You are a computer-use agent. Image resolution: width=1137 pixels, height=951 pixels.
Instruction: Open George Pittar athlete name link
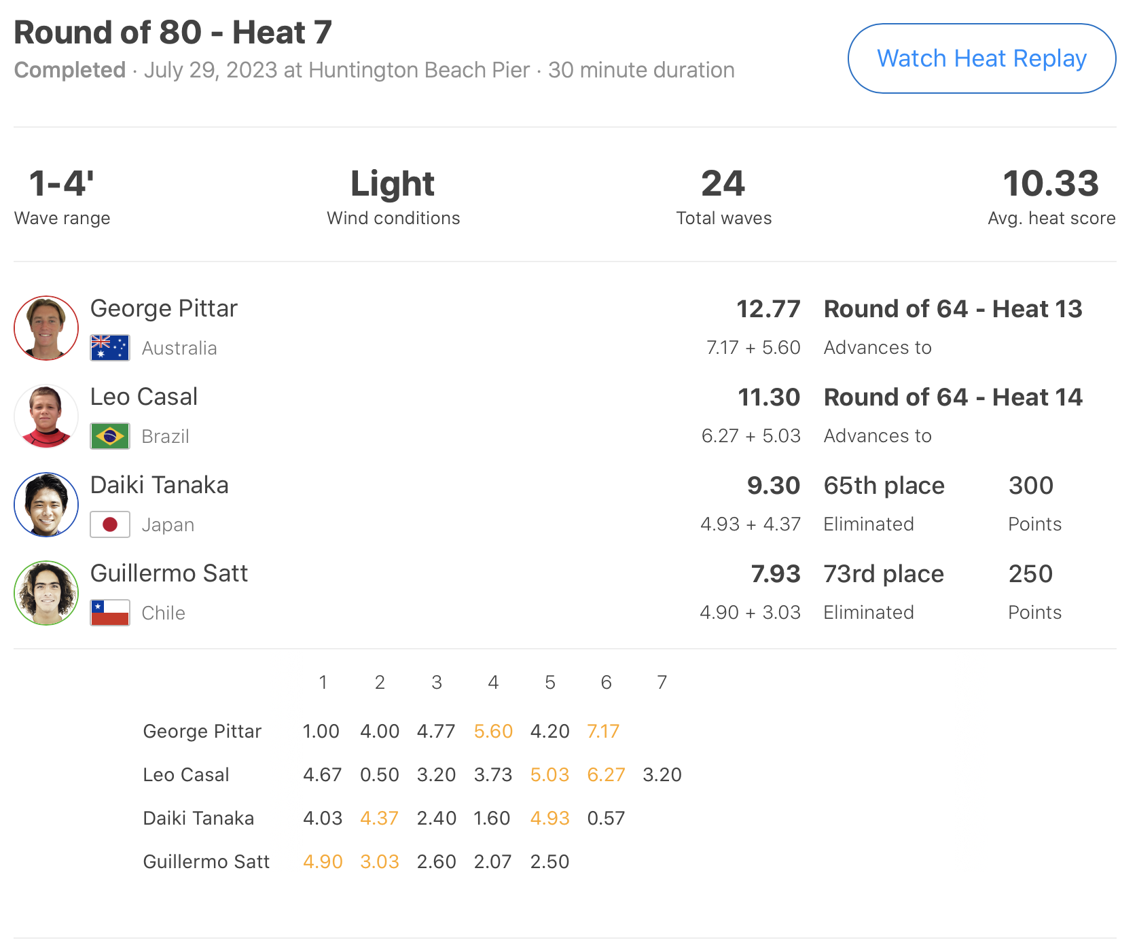coord(164,308)
